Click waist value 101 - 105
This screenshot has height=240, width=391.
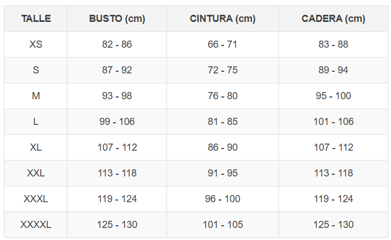tap(222, 225)
